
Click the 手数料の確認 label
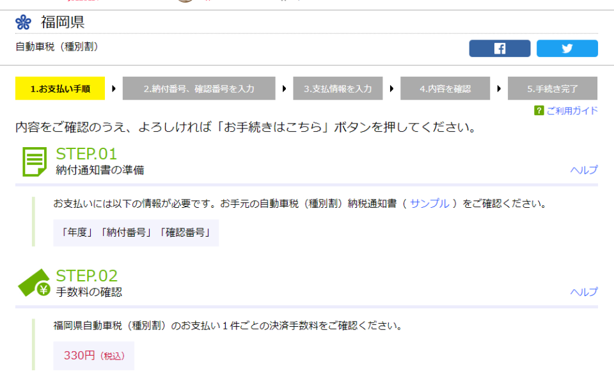pyautogui.click(x=89, y=292)
